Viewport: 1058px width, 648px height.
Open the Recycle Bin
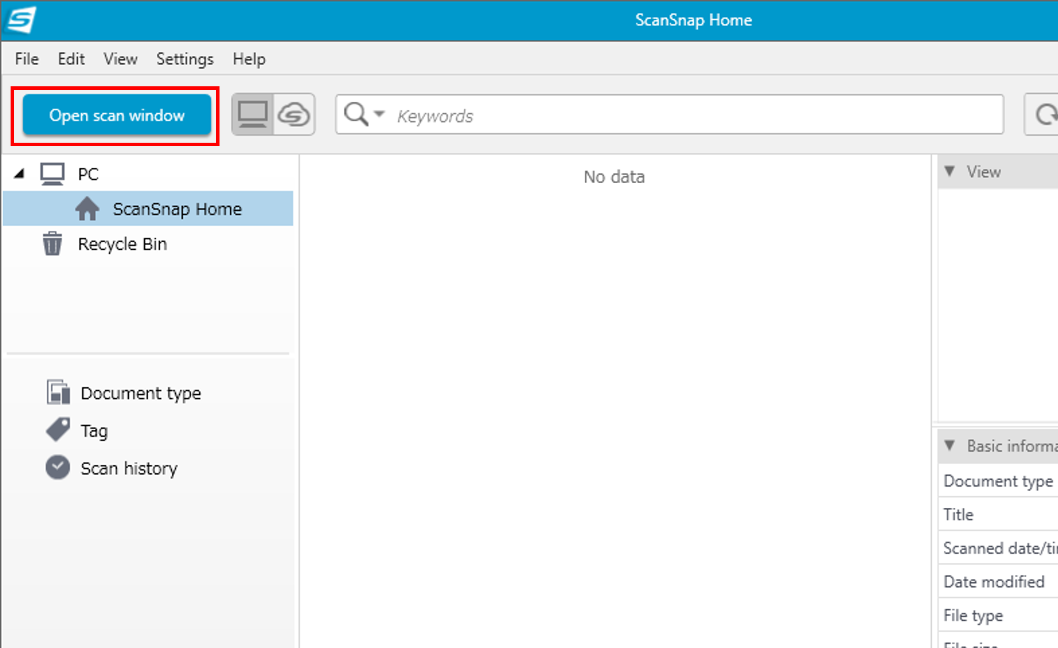click(122, 244)
